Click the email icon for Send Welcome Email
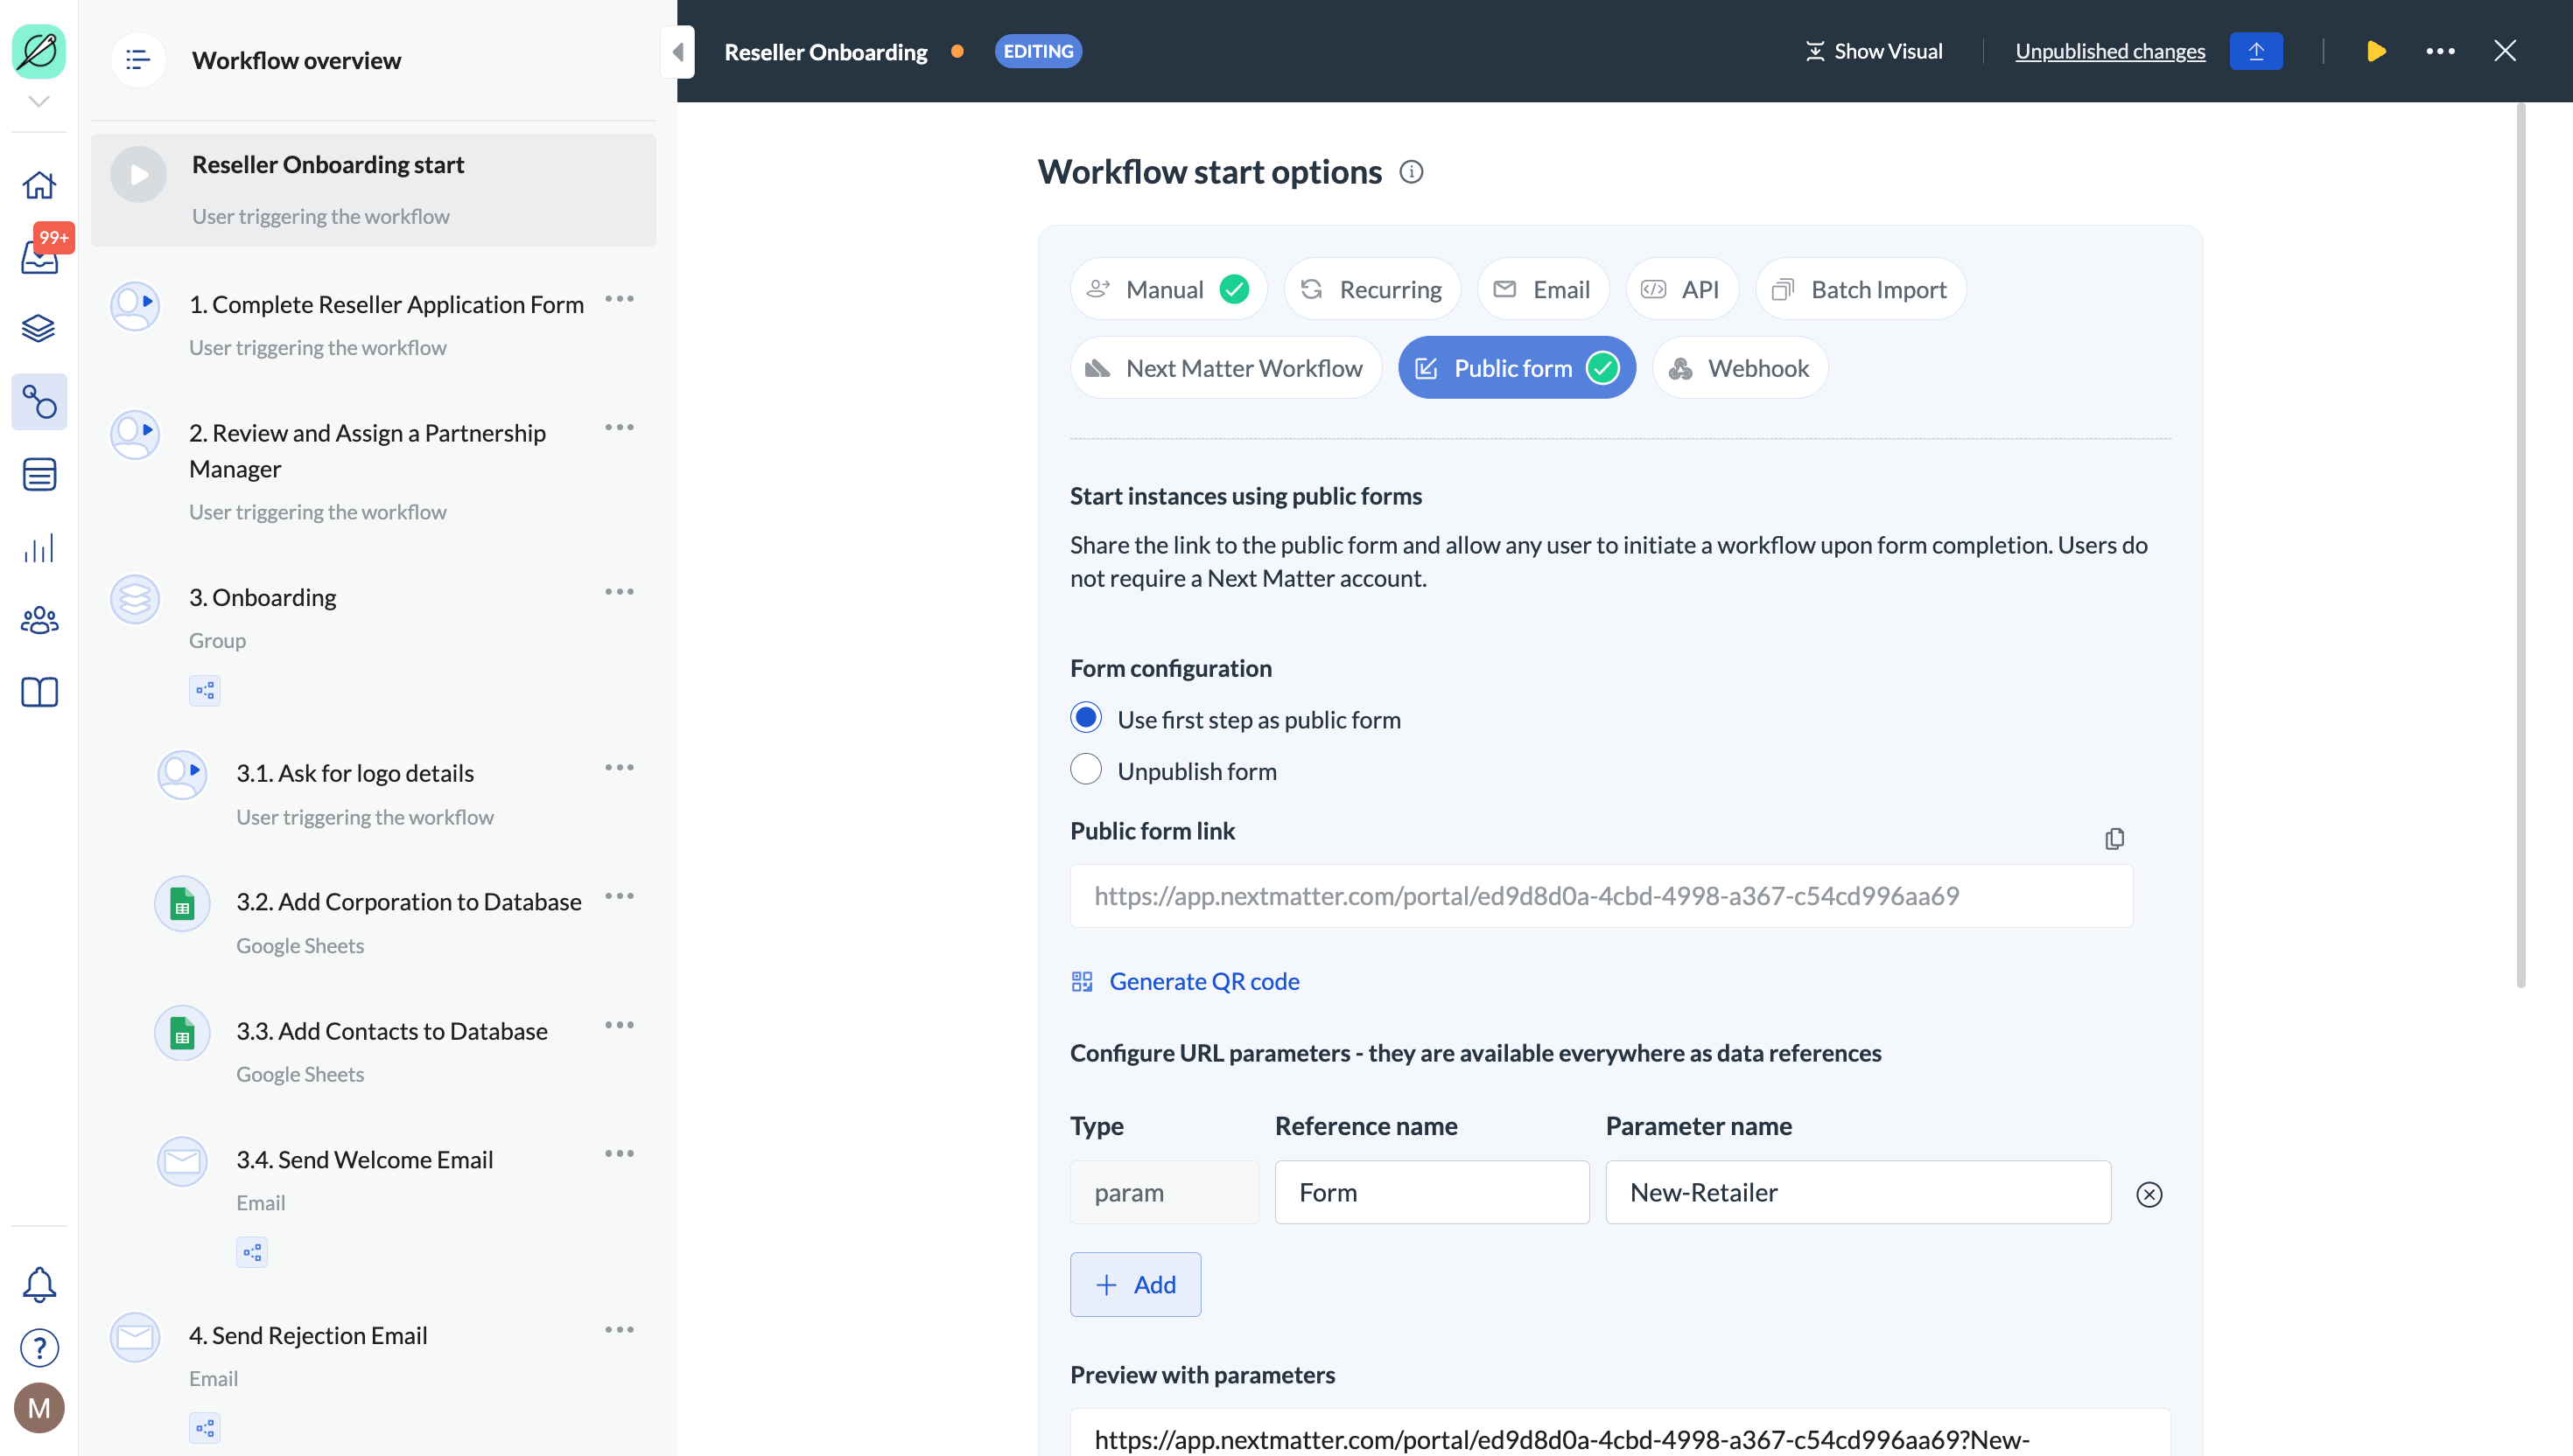The image size is (2573, 1456). coord(182,1161)
